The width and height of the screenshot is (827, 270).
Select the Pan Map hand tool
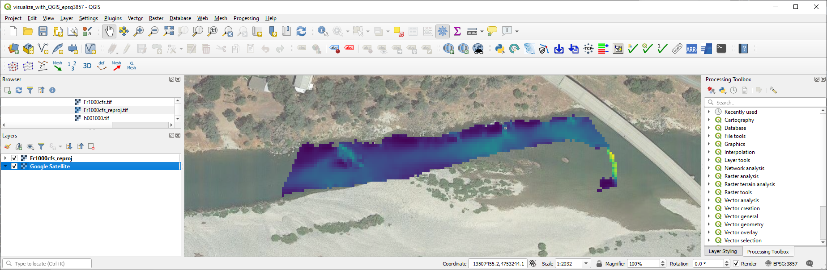[x=109, y=31]
